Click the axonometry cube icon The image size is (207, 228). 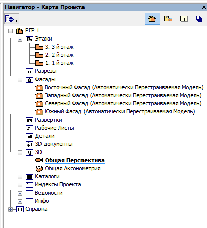[39, 168]
